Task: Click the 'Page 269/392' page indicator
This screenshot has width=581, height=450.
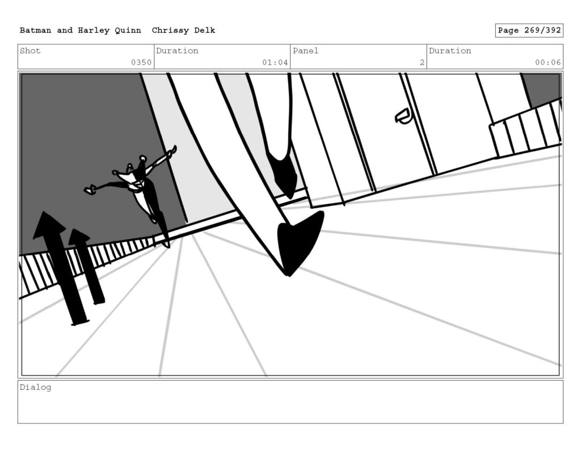Action: (529, 31)
